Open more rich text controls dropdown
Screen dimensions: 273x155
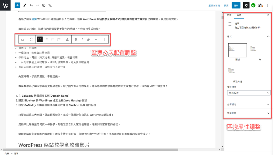point(96,40)
